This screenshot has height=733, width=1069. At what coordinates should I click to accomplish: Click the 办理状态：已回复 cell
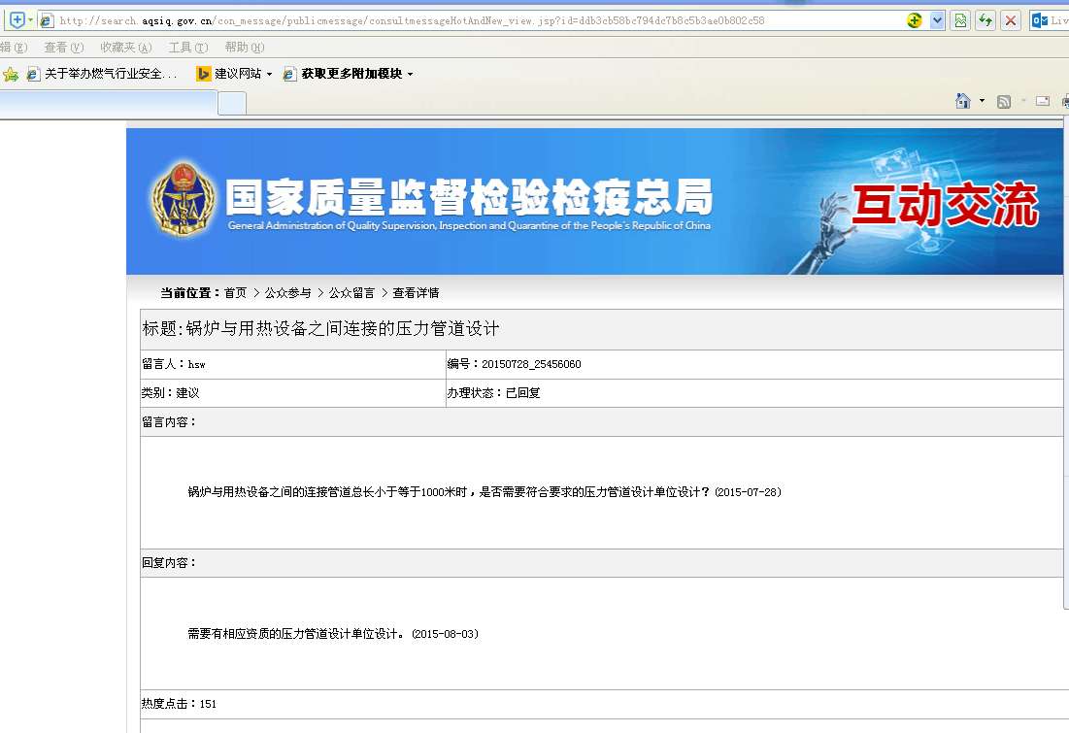754,393
